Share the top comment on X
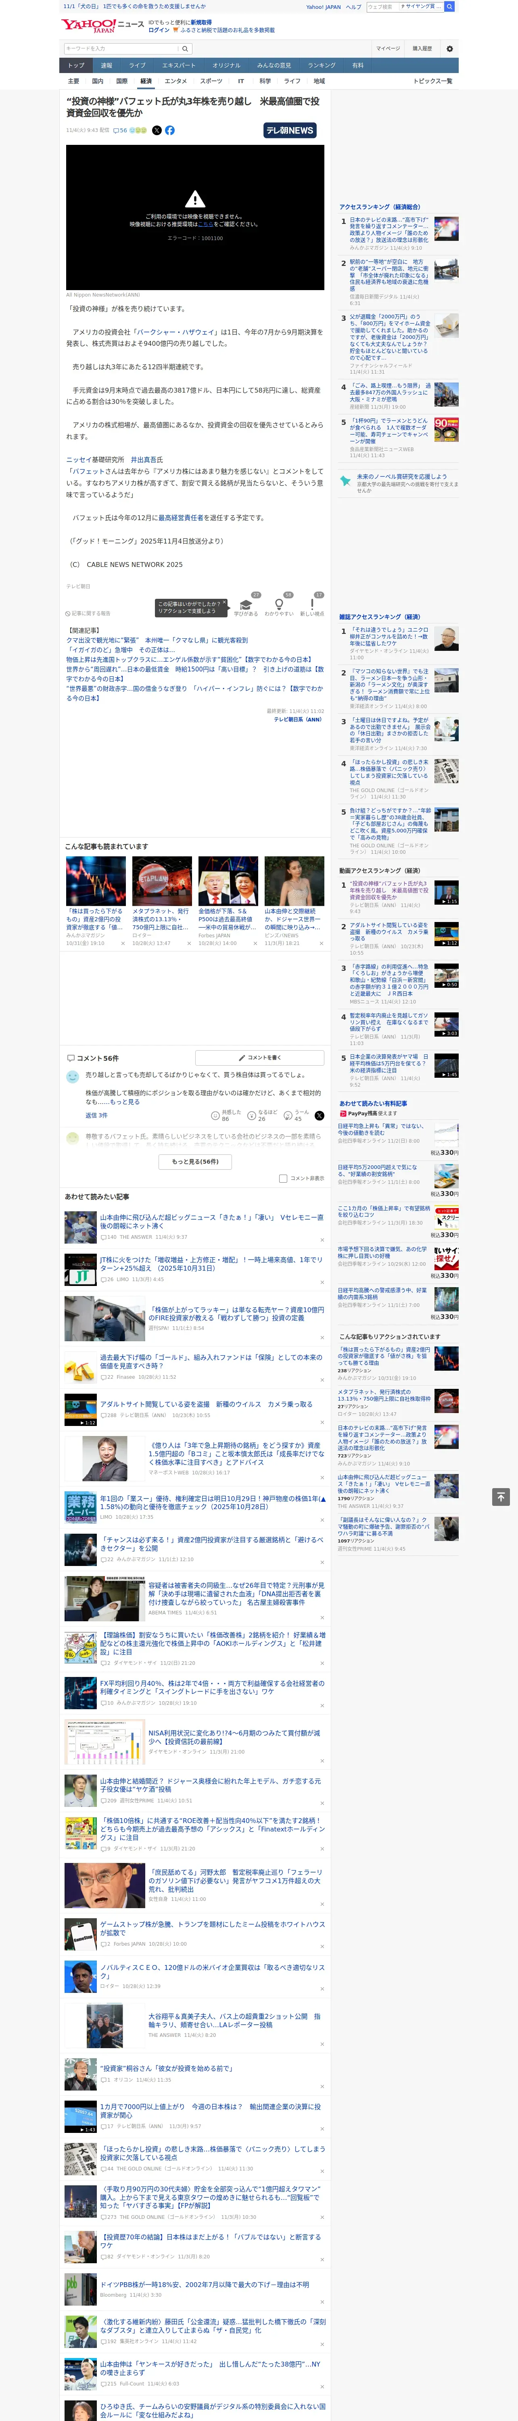The height and width of the screenshot is (2421, 518). coord(320,1116)
